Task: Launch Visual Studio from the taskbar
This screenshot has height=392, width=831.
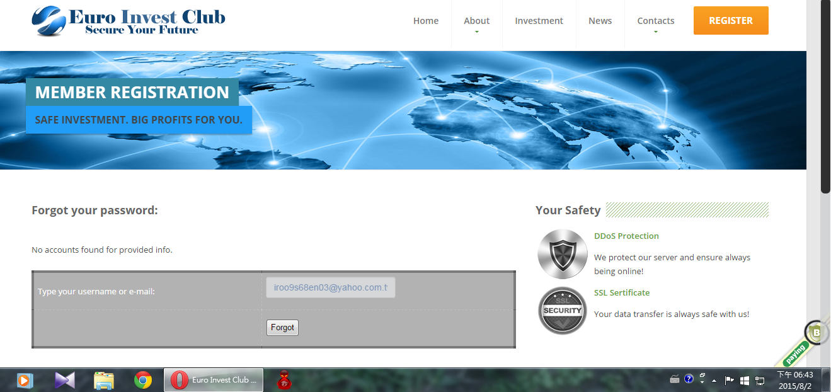Action: point(65,380)
